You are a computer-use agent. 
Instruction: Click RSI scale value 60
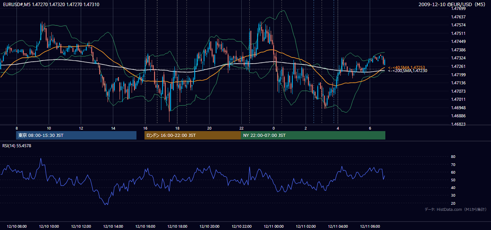[453, 172]
